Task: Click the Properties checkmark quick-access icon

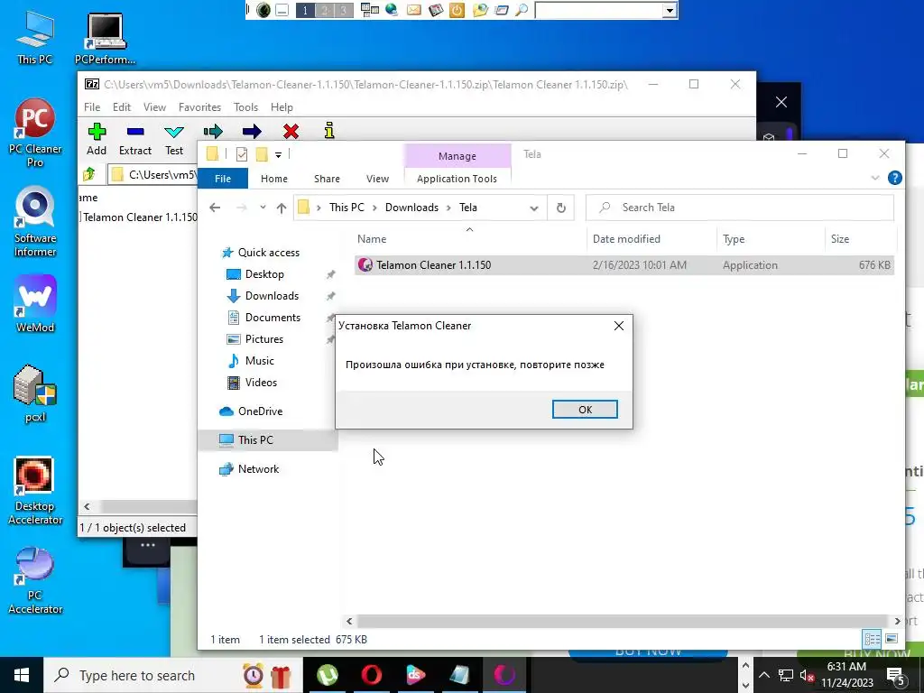Action: [242, 154]
